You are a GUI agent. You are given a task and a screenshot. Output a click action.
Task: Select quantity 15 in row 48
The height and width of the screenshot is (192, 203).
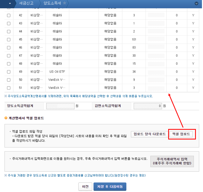click(134, 64)
